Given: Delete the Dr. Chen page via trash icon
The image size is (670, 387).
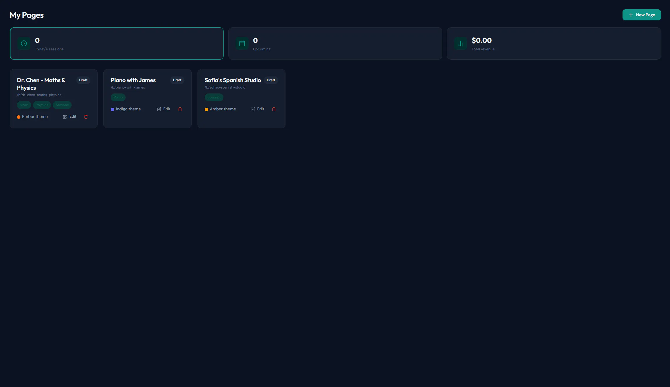Looking at the screenshot, I should pyautogui.click(x=86, y=117).
